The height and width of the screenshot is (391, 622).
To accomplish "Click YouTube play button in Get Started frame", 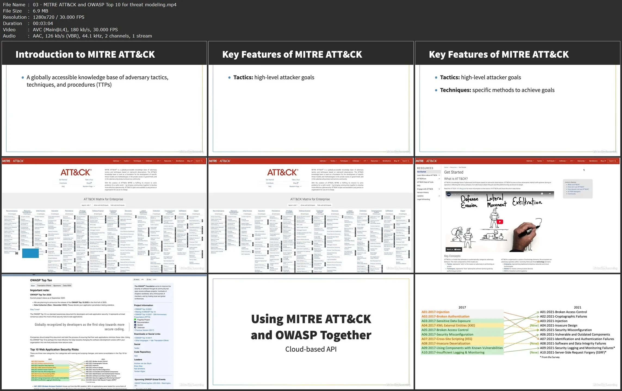I will pos(500,222).
